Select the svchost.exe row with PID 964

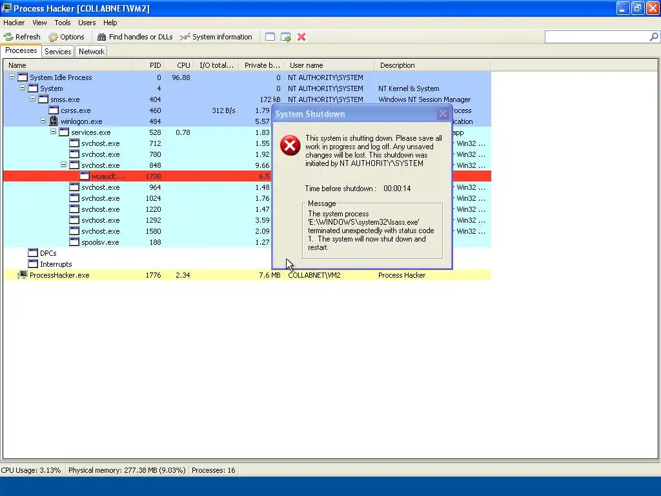tap(247, 187)
